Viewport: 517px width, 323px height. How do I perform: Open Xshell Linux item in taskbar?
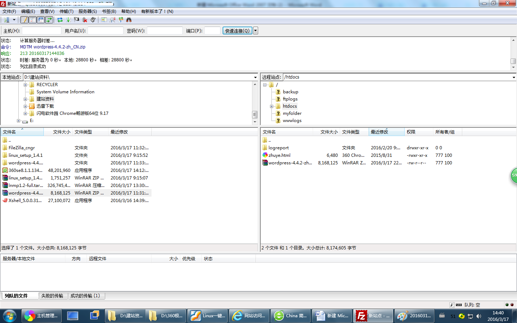click(x=207, y=316)
